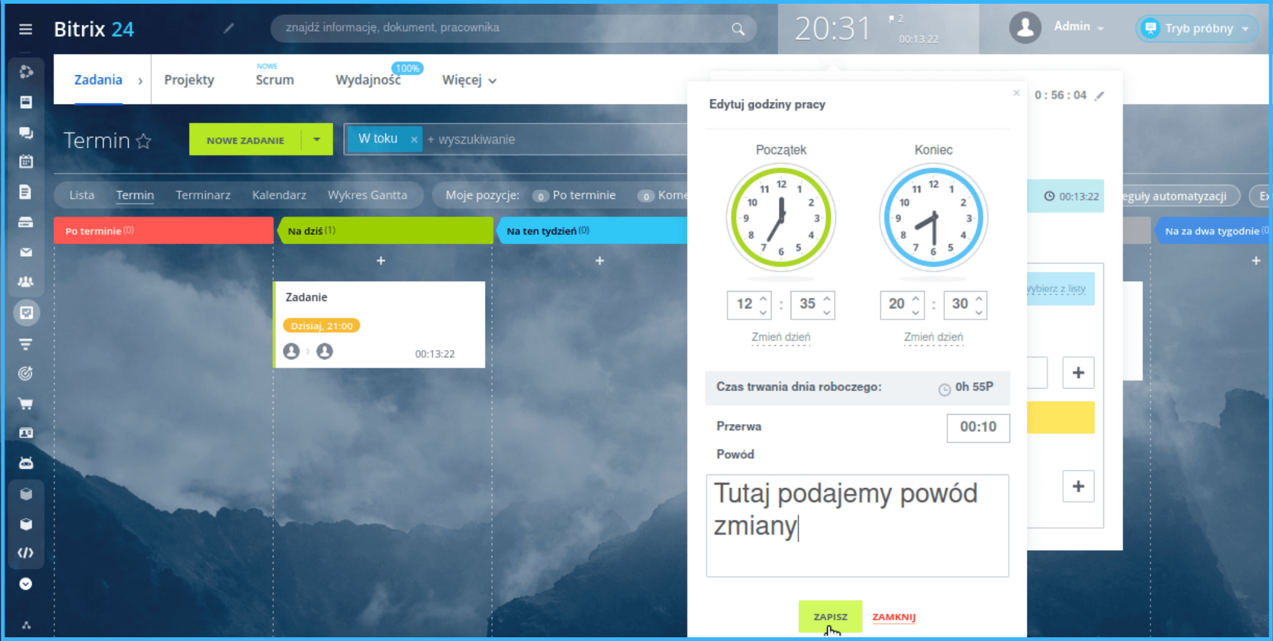The width and height of the screenshot is (1273, 641).
Task: Click the Zamknij link
Action: tap(893, 617)
